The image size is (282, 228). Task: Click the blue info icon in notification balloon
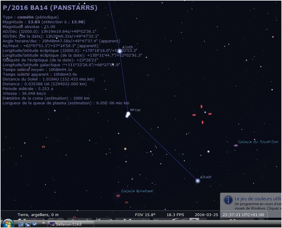[x=228, y=200]
